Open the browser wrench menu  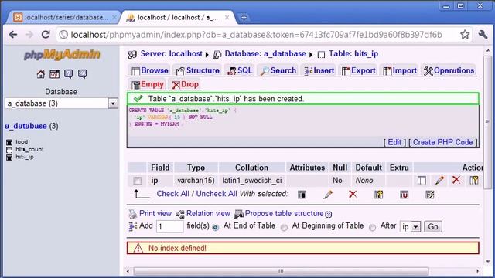[483, 34]
